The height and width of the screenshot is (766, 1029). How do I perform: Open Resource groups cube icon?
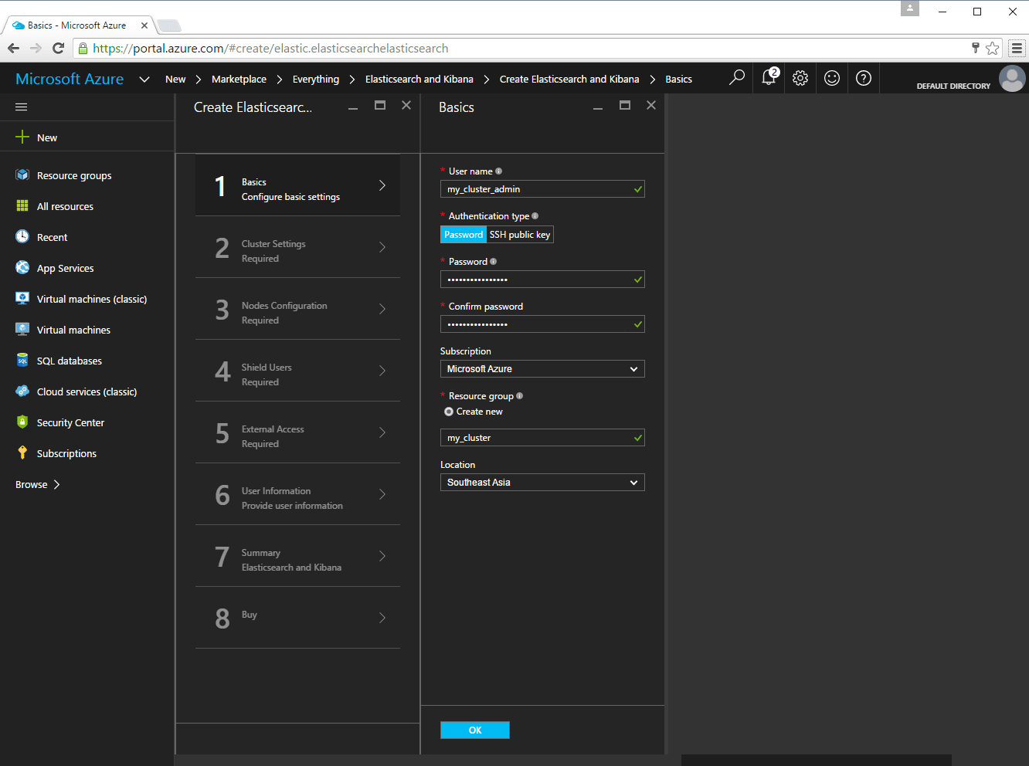(x=22, y=175)
